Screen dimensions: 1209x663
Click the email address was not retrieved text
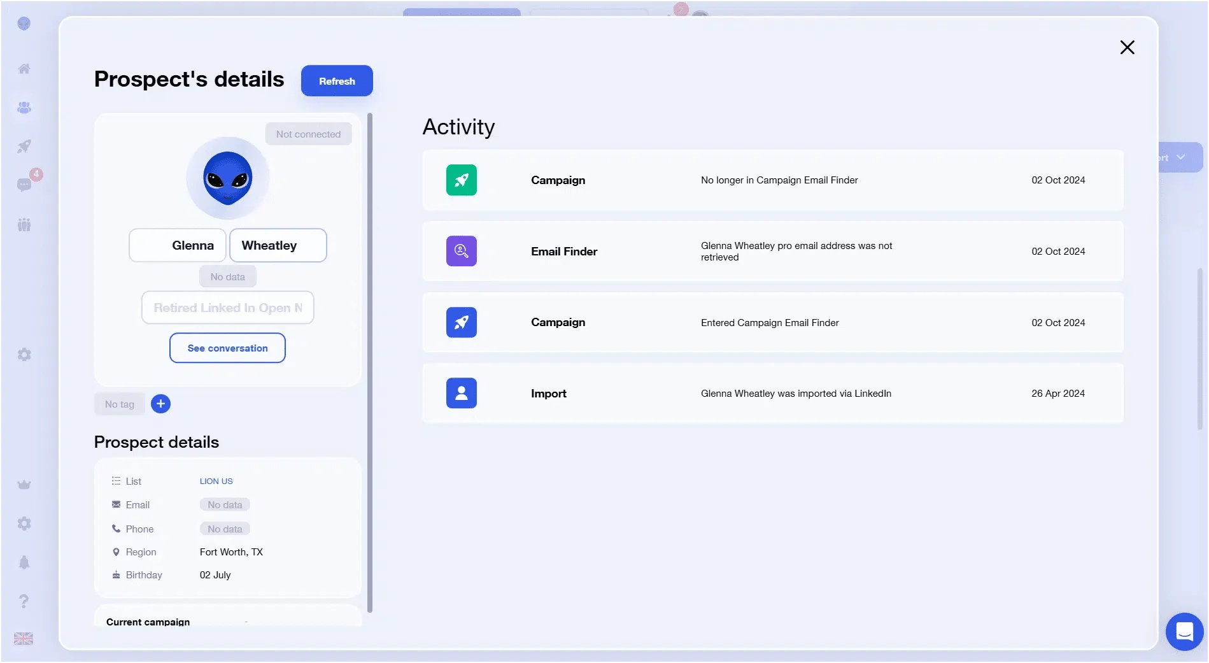(796, 252)
